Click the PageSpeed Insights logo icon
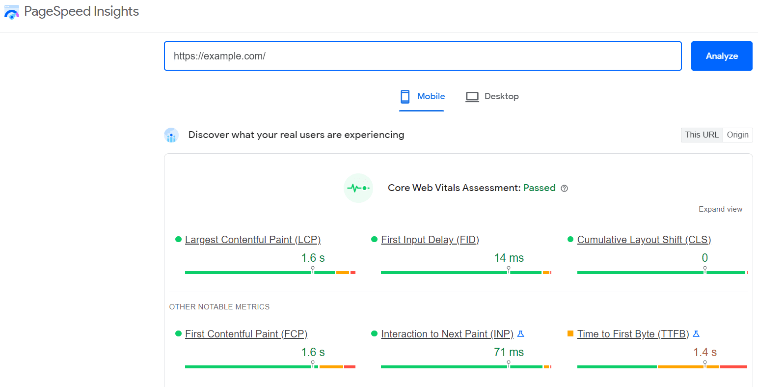This screenshot has height=387, width=758. (12, 12)
